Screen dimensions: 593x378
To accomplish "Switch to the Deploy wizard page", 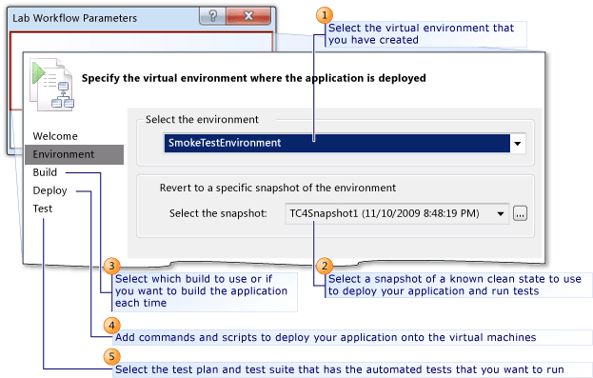I will (49, 190).
